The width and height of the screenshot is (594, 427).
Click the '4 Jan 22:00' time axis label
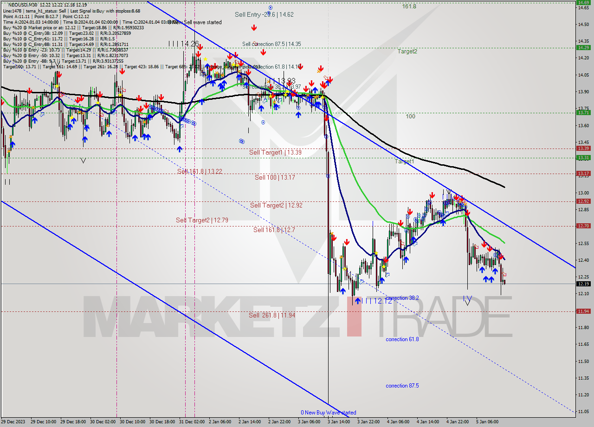click(x=457, y=422)
